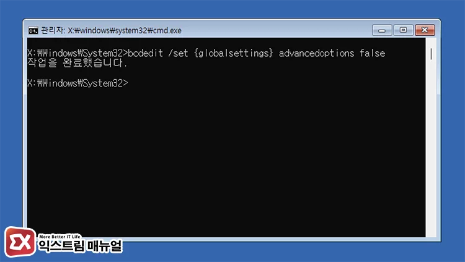465x262 pixels.
Task: Click the vertical scrollbar thumb
Action: tap(431, 53)
